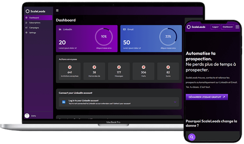Click the purple search button on phone

192,137
